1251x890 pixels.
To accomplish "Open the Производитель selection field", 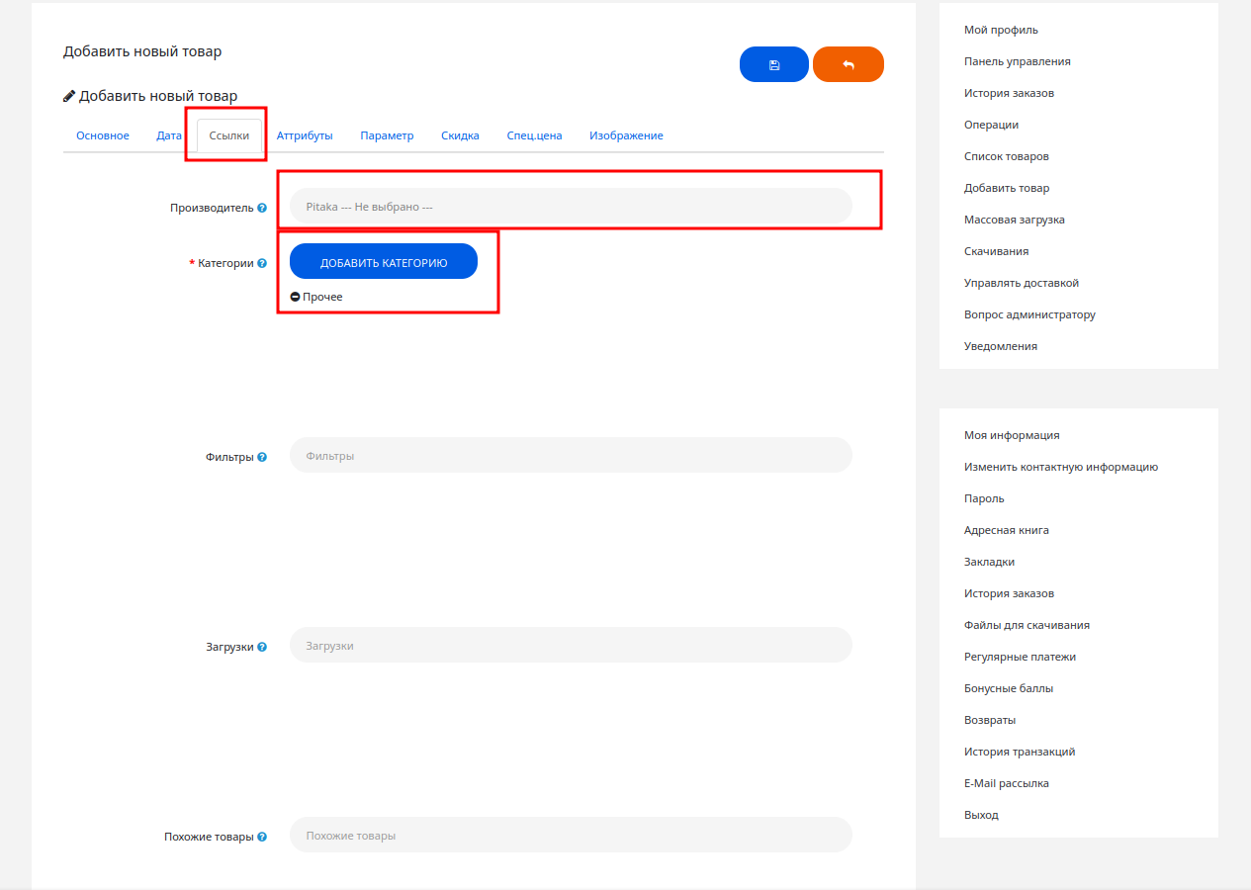I will tap(570, 207).
